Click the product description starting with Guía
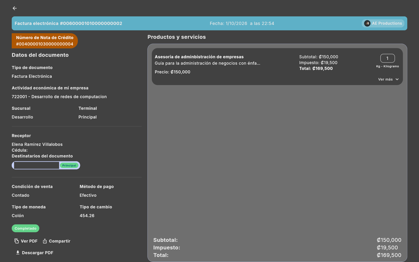The height and width of the screenshot is (262, 419). click(208, 63)
